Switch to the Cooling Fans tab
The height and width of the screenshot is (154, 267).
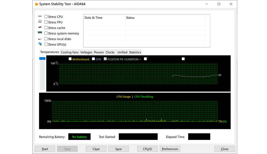pyautogui.click(x=70, y=52)
